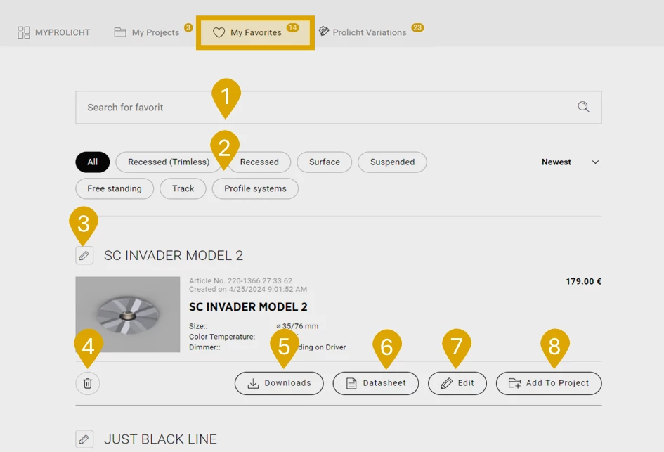Viewport: 664px width, 452px height.
Task: Open SC INVADER MODEL 2 product thumbnail
Action: [128, 314]
